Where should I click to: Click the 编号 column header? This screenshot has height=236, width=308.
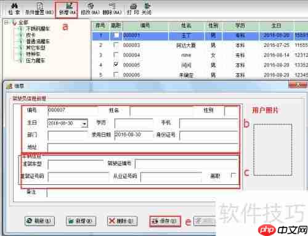pos(145,26)
